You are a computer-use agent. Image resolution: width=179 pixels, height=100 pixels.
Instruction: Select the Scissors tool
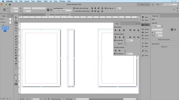16,47
